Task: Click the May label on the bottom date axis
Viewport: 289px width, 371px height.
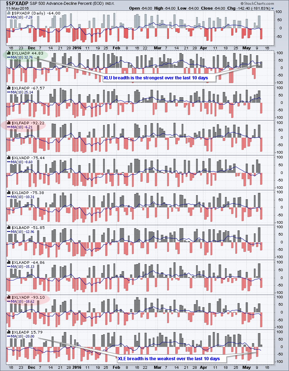Action: [247, 367]
